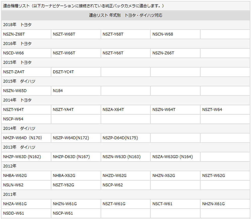The image size is (252, 219).
Task: Select NSZA-W63GD (N164) cell
Action: coord(175,157)
